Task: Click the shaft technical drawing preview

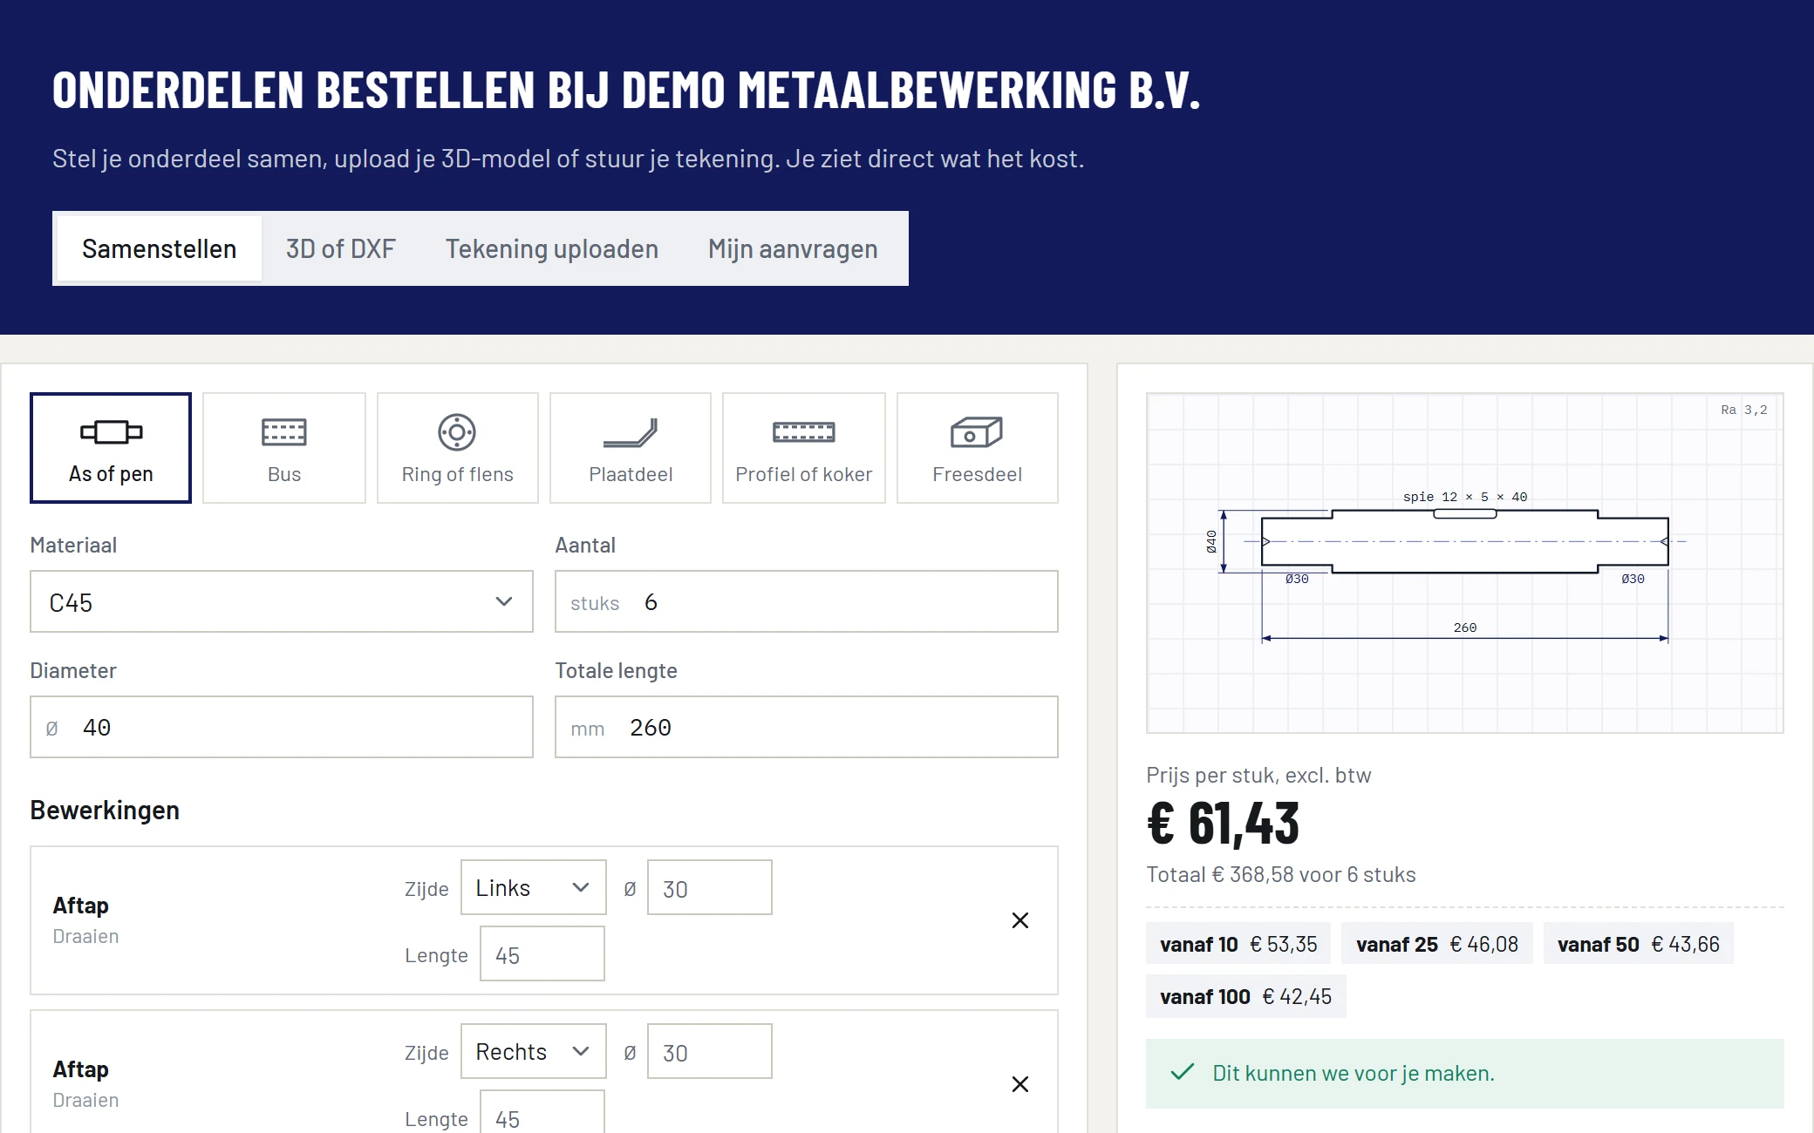Action: click(x=1465, y=563)
